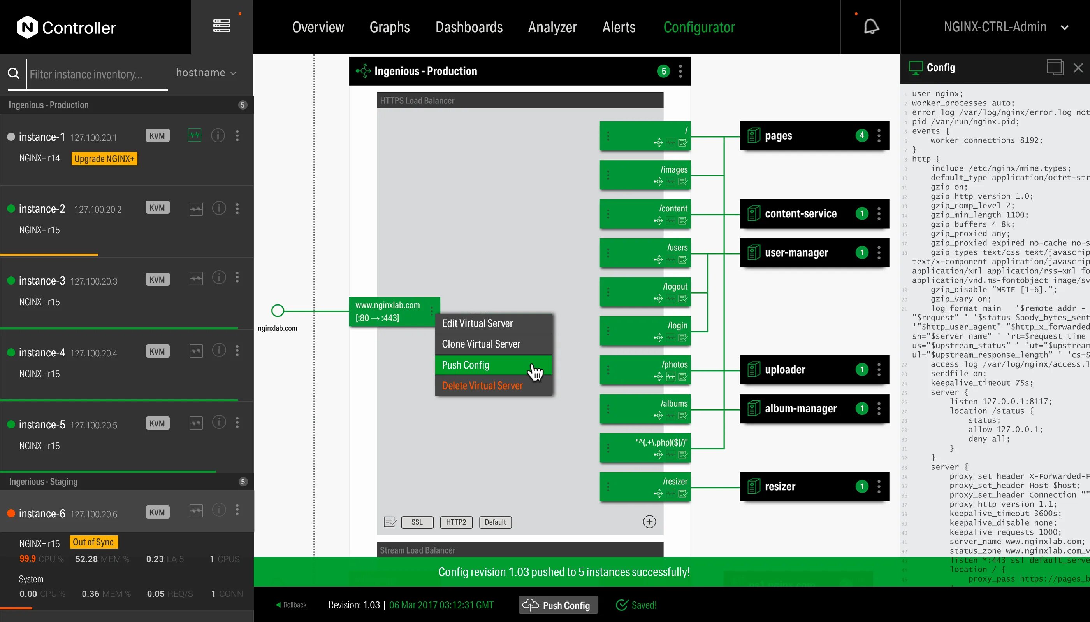Image resolution: width=1090 pixels, height=622 pixels.
Task: Click the instance inventory list icon
Action: [222, 26]
